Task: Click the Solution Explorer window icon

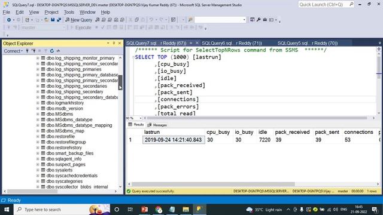Action: (253, 20)
